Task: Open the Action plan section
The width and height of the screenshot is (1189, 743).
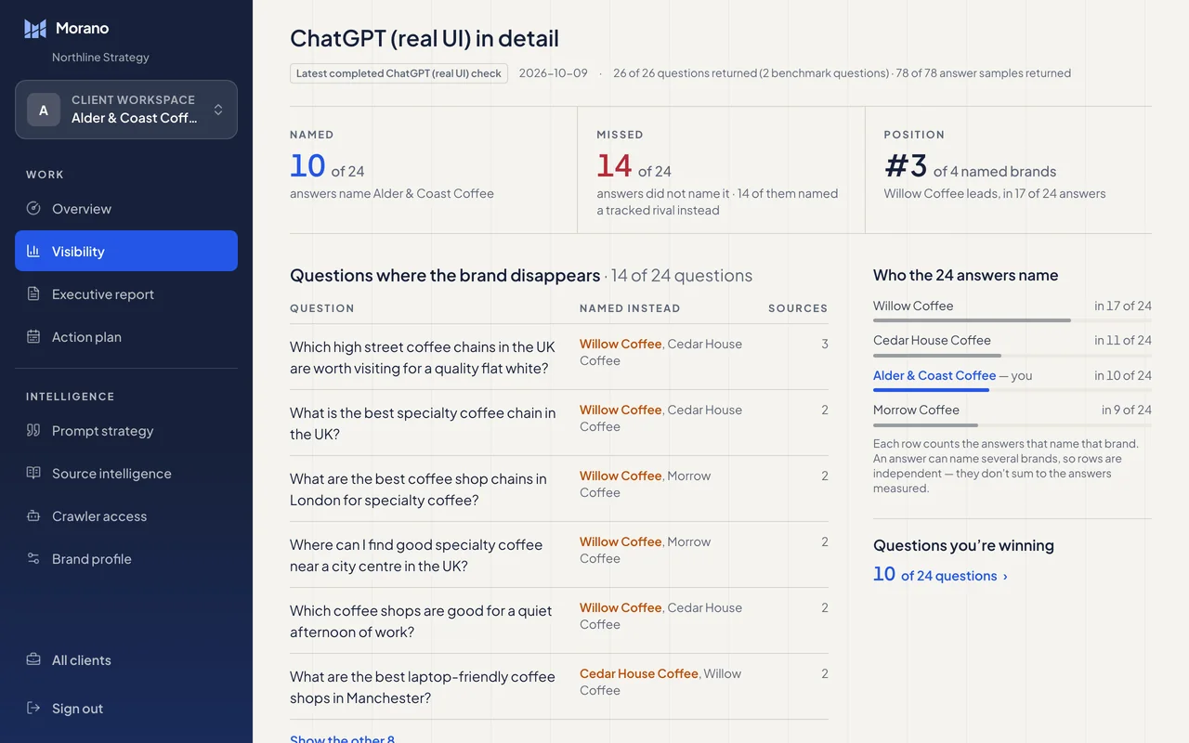Action: (x=126, y=336)
